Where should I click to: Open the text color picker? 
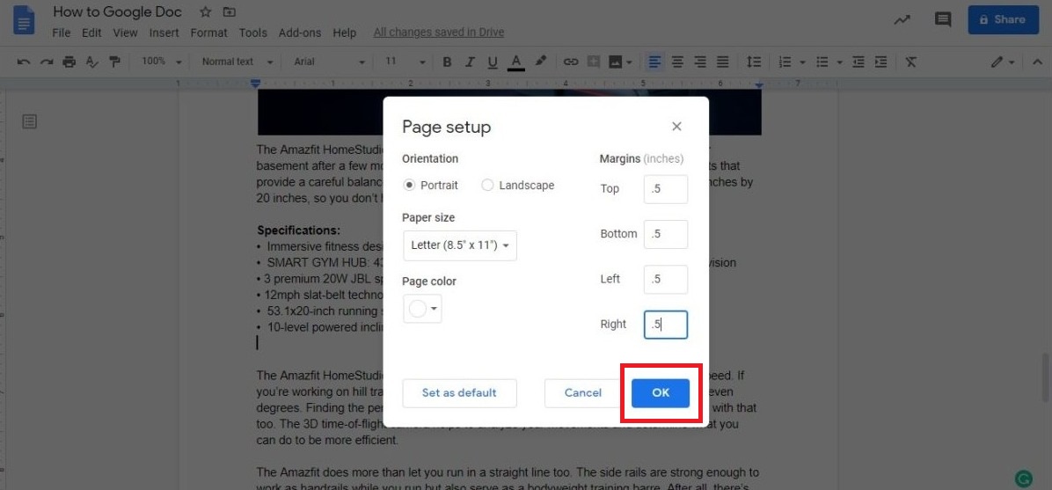tap(515, 62)
